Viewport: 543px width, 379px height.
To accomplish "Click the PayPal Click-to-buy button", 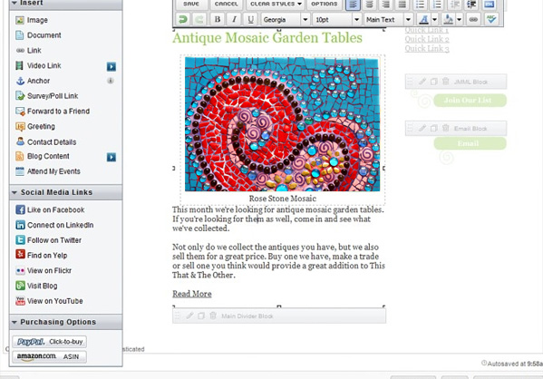I will point(50,342).
